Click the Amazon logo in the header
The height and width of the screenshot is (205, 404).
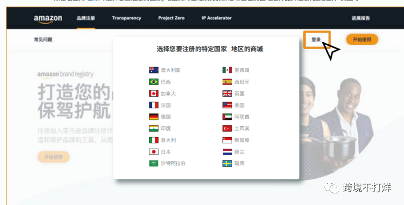pos(48,19)
